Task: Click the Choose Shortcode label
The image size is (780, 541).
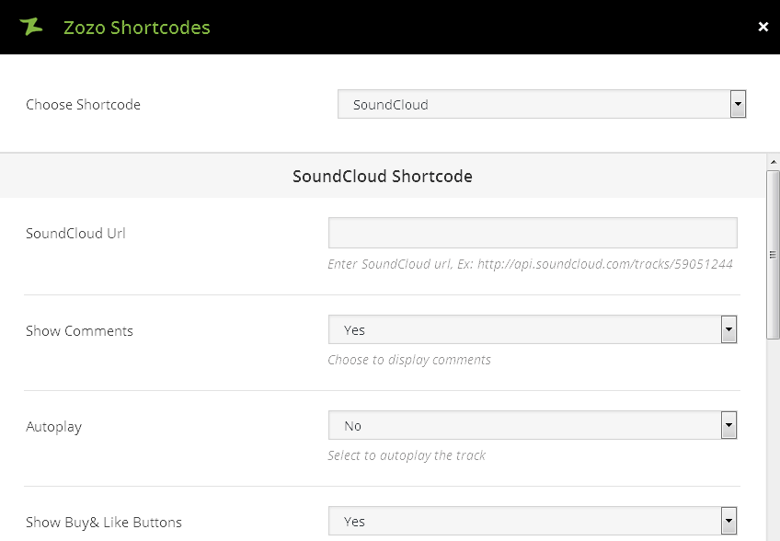Action: [x=83, y=105]
